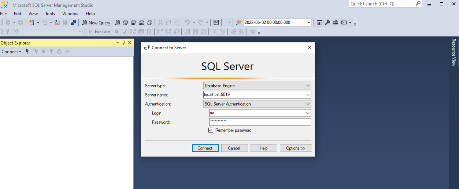
Task: Open the available databases combo box
Action: pos(53,32)
